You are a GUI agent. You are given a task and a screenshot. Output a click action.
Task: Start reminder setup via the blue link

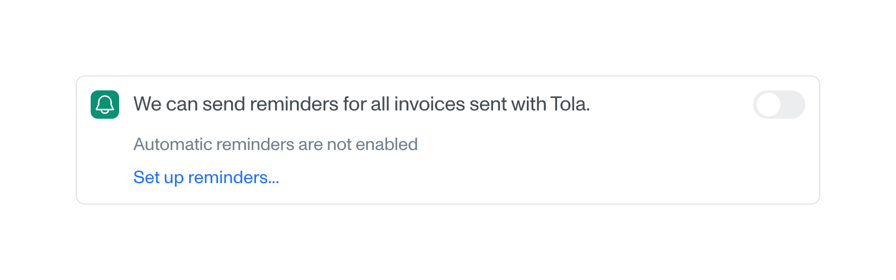(206, 177)
